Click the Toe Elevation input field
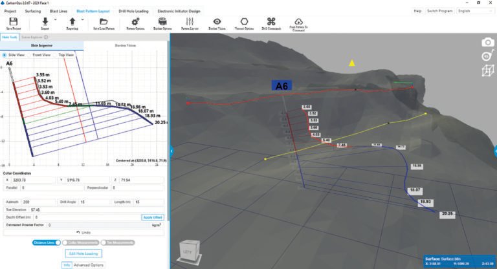The height and width of the screenshot is (269, 497). 96,210
